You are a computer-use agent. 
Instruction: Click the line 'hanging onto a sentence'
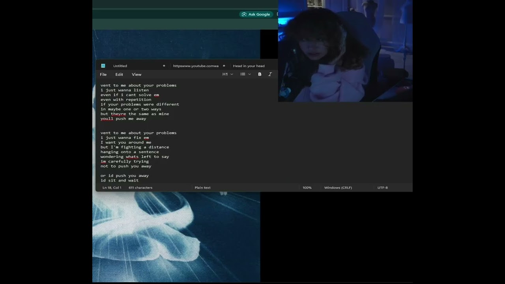point(129,152)
